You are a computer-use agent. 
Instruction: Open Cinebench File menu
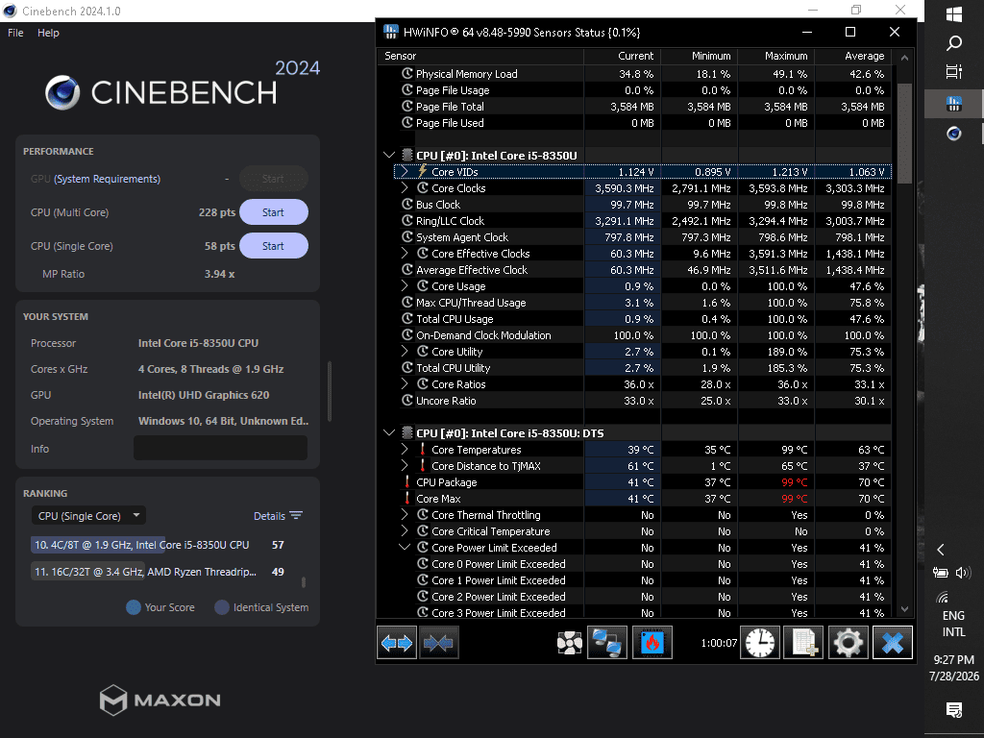pos(15,33)
